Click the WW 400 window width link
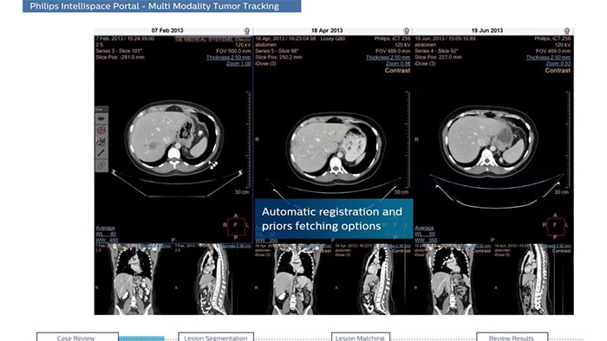The image size is (607, 341). click(107, 241)
